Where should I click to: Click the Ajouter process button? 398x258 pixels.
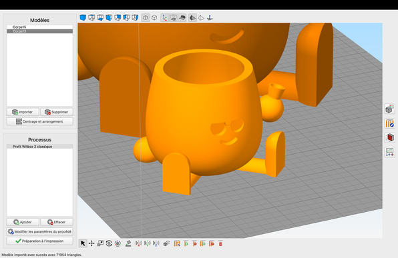click(x=23, y=222)
